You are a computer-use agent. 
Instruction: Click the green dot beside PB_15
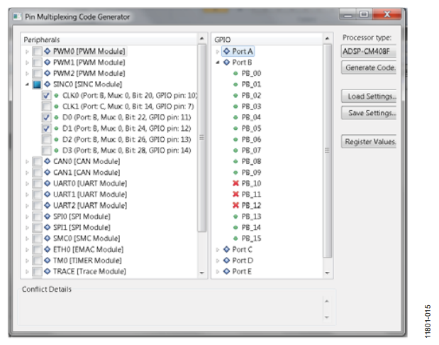coord(235,239)
